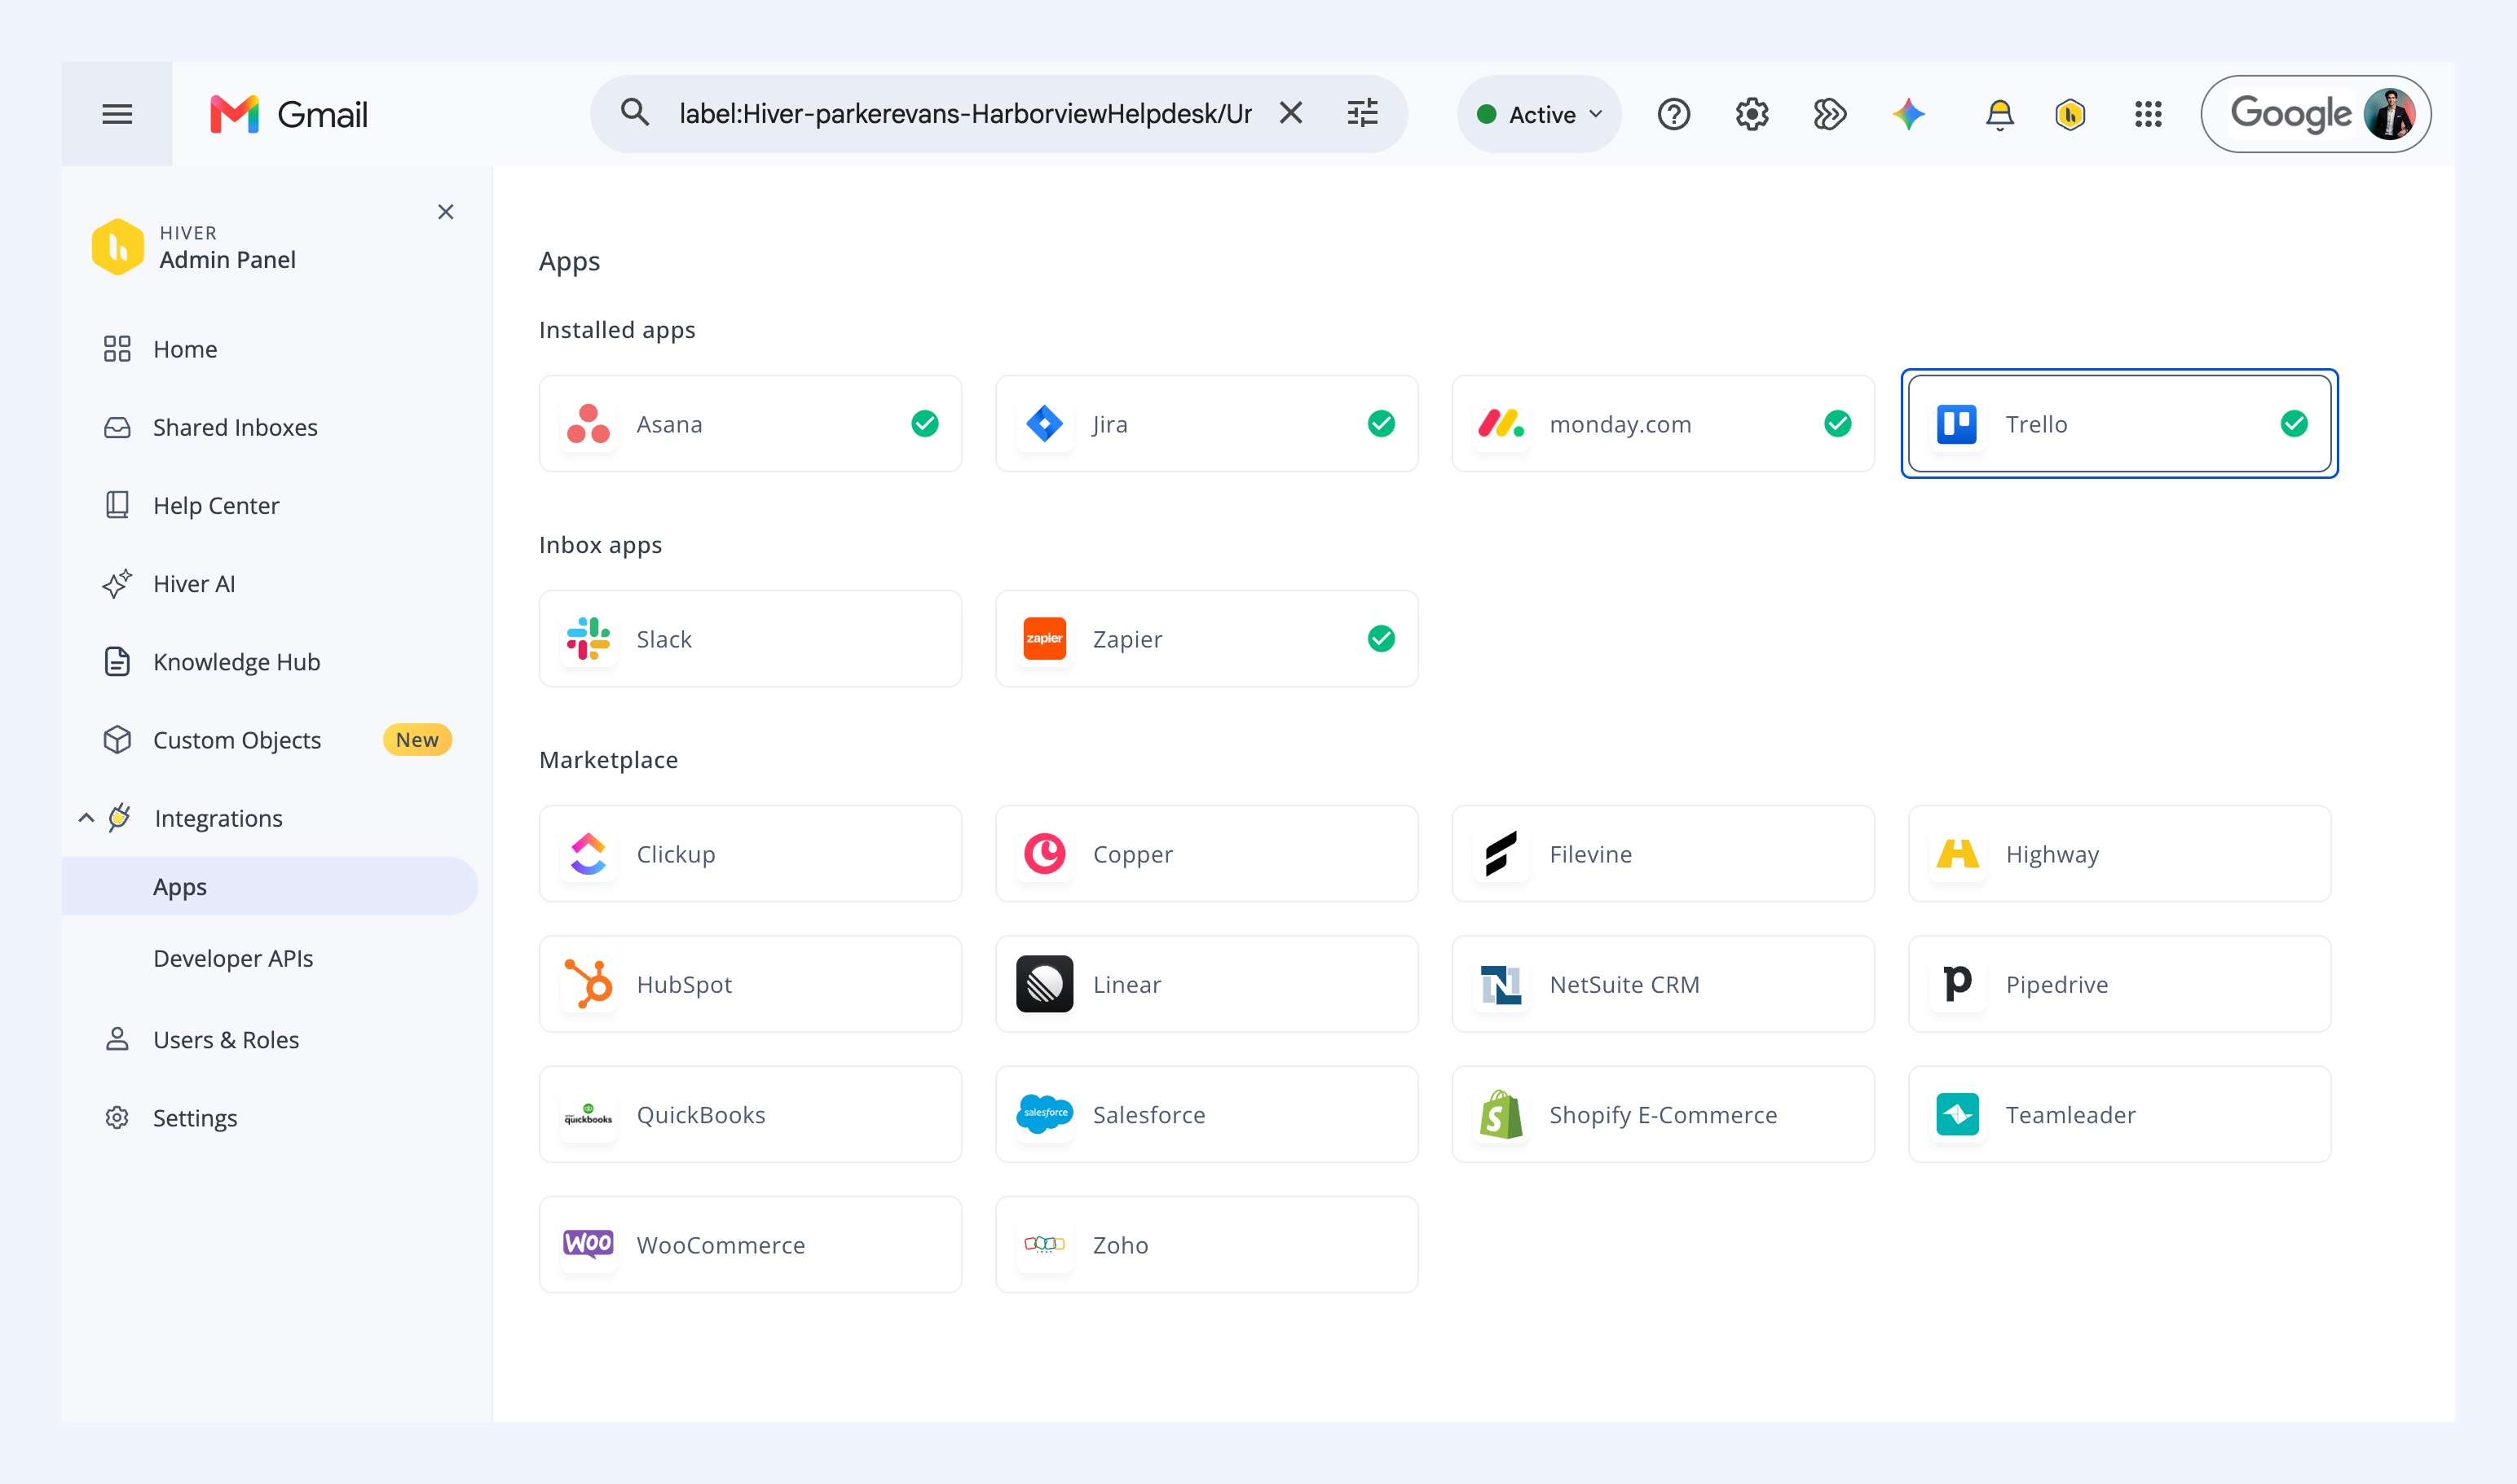This screenshot has height=1484, width=2517.
Task: Click the Teamleader logo icon
Action: (x=1958, y=1114)
